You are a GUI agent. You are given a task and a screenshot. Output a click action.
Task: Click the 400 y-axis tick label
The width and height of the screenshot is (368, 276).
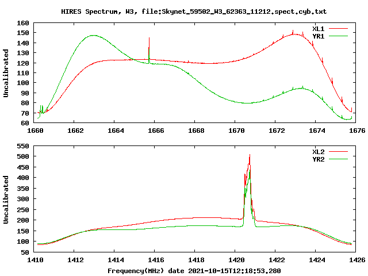(23, 178)
